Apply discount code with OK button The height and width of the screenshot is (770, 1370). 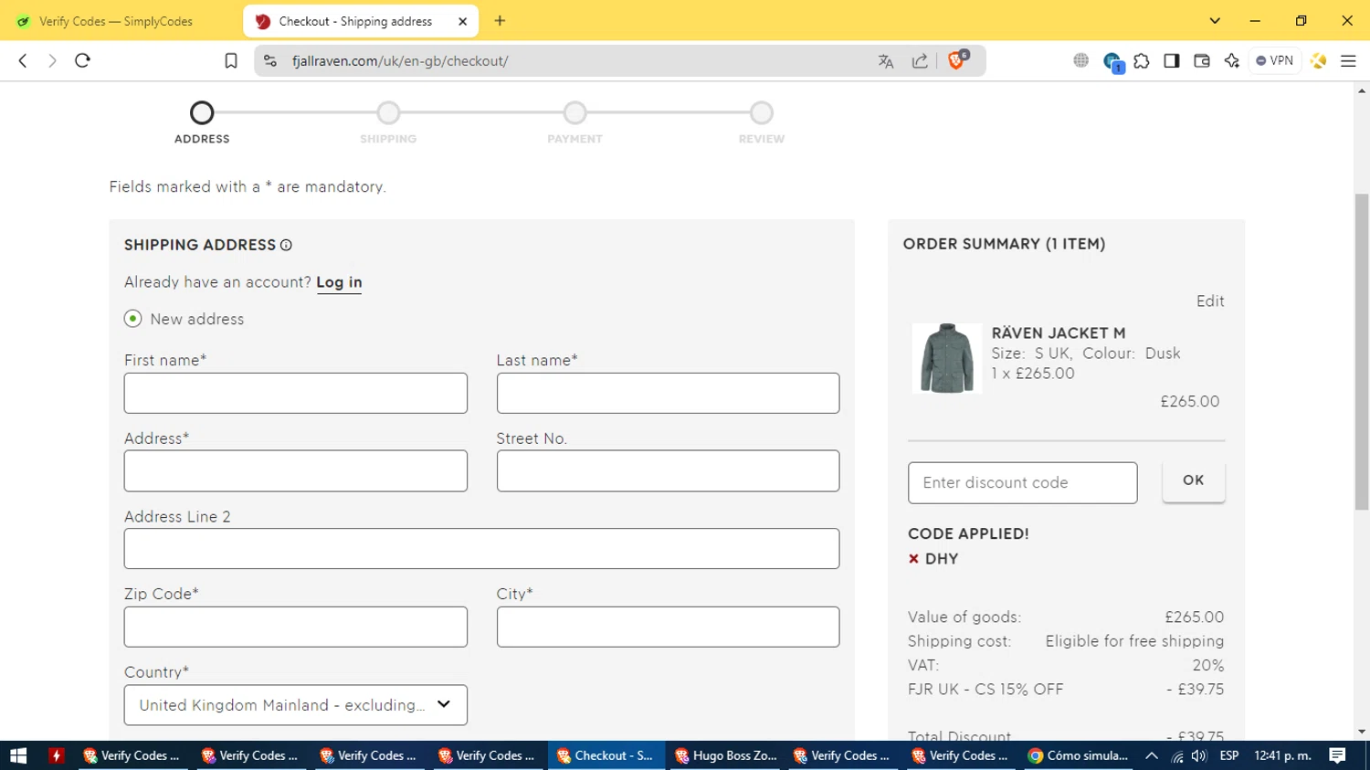click(x=1194, y=480)
